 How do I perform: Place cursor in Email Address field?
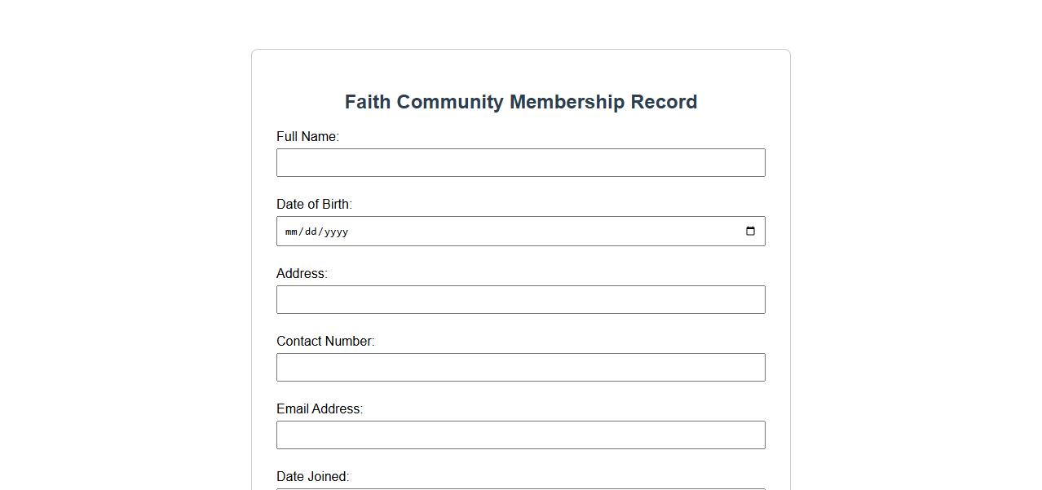click(x=520, y=435)
